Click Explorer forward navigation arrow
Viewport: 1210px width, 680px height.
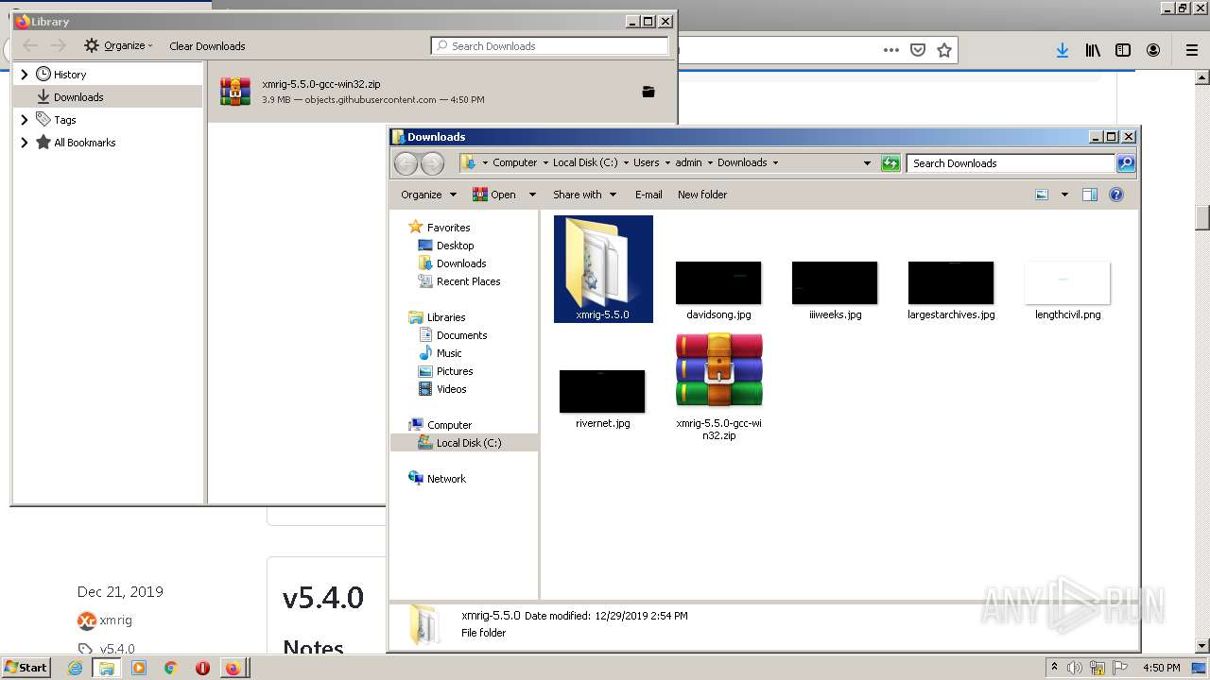pyautogui.click(x=432, y=163)
